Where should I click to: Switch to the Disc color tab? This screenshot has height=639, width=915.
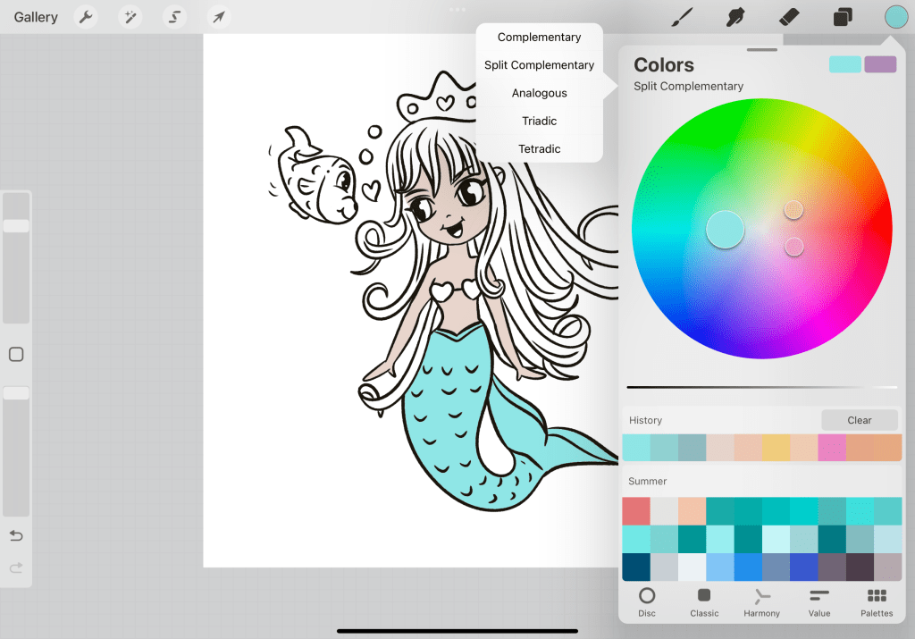647,601
